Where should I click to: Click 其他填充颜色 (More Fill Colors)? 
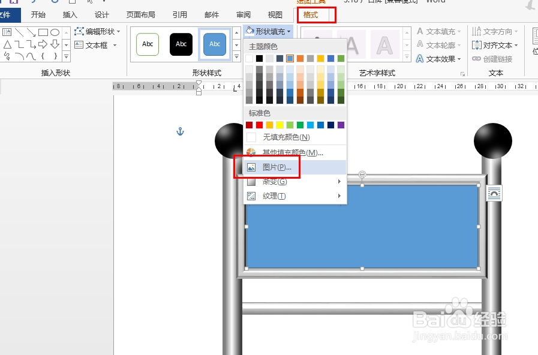pyautogui.click(x=293, y=152)
